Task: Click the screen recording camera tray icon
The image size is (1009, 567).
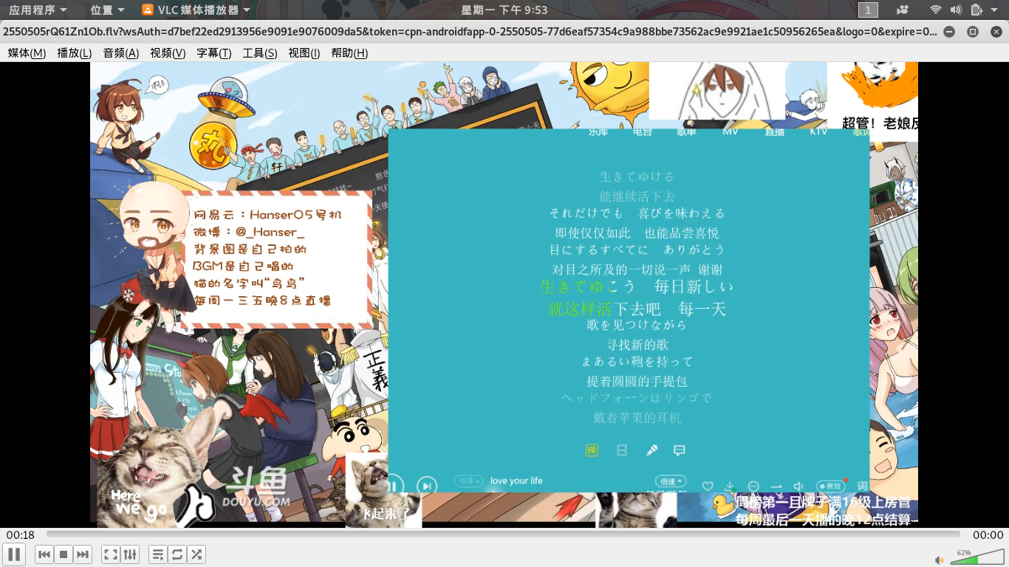Action: pyautogui.click(x=902, y=10)
